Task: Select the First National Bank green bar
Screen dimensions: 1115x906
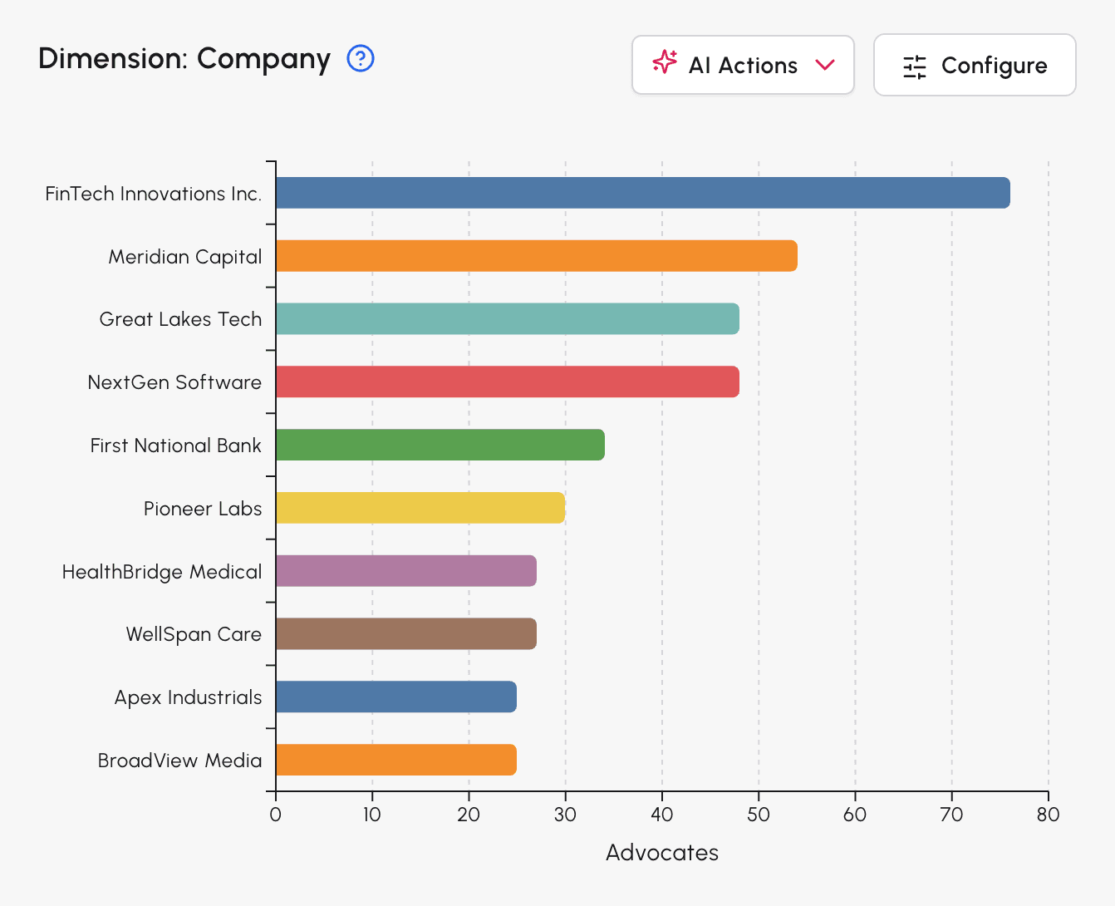Action: (440, 445)
